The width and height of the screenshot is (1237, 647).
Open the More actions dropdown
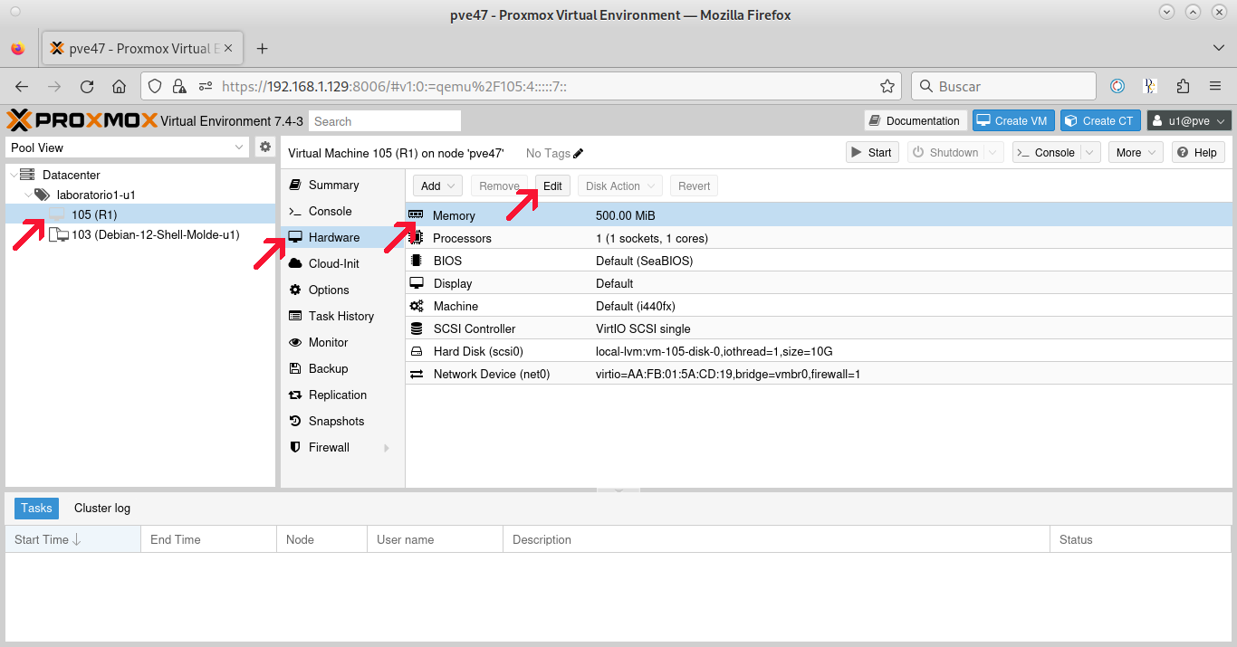(1136, 153)
